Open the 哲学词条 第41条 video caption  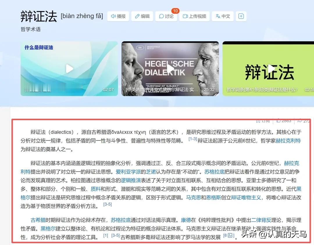pos(262,90)
